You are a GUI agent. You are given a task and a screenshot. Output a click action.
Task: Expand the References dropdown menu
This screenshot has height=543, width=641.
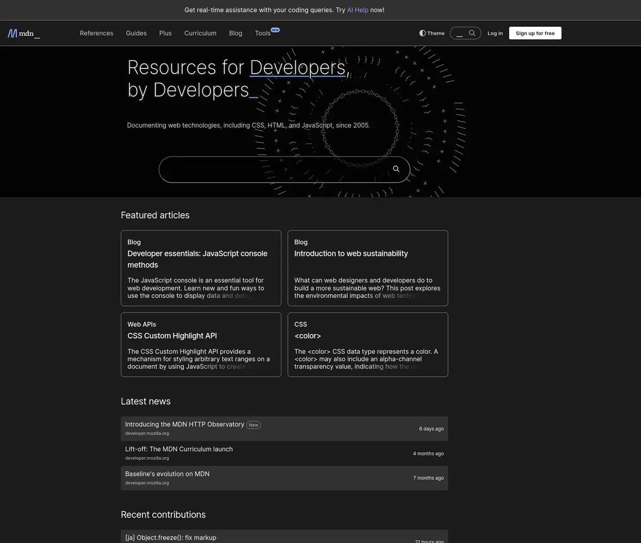click(96, 33)
